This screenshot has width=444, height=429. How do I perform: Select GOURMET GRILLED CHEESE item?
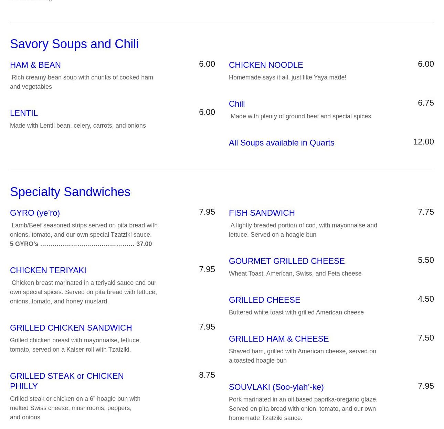click(x=287, y=261)
